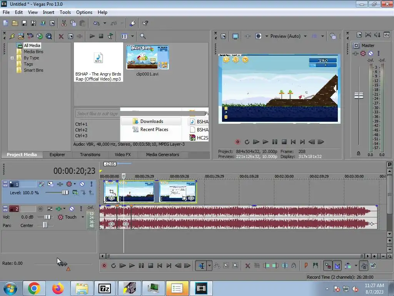Click the What's This help icon
Image resolution: width=394 pixels, height=296 pixels.
click(x=145, y=23)
